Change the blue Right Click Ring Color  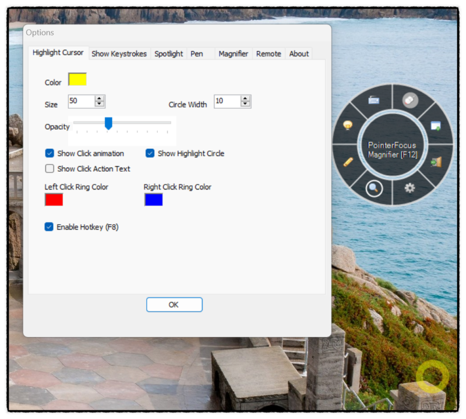pyautogui.click(x=154, y=200)
